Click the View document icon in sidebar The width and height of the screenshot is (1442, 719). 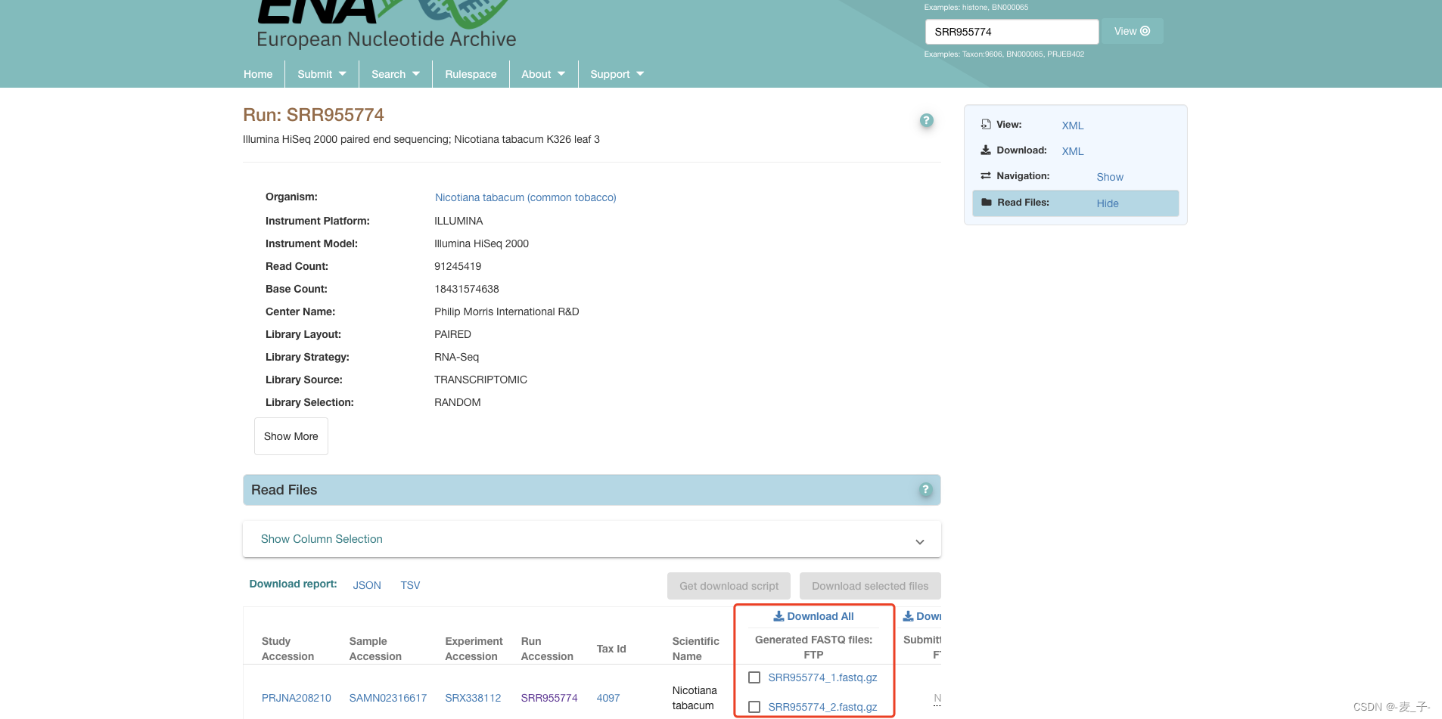(x=986, y=124)
